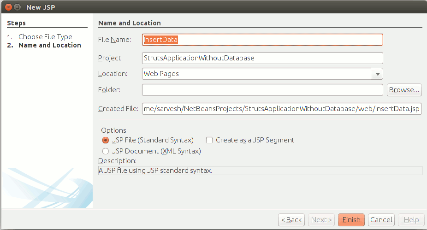Select step 2 Name and Location
Screen dimensions: 427x230
(44, 45)
